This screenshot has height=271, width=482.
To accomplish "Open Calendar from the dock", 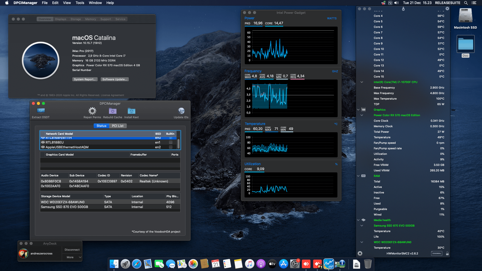I will click(216, 264).
